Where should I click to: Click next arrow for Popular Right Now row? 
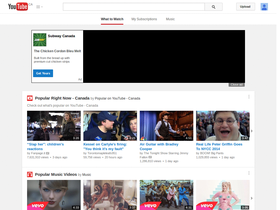tap(252, 131)
